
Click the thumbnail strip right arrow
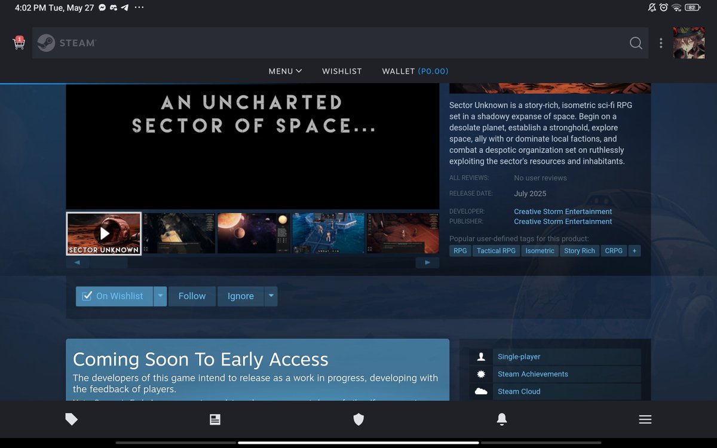tap(427, 263)
